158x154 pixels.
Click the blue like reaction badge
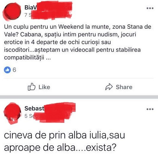[7, 70]
